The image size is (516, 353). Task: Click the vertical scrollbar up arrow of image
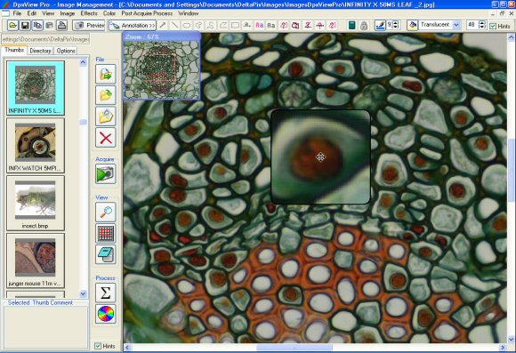(x=511, y=36)
